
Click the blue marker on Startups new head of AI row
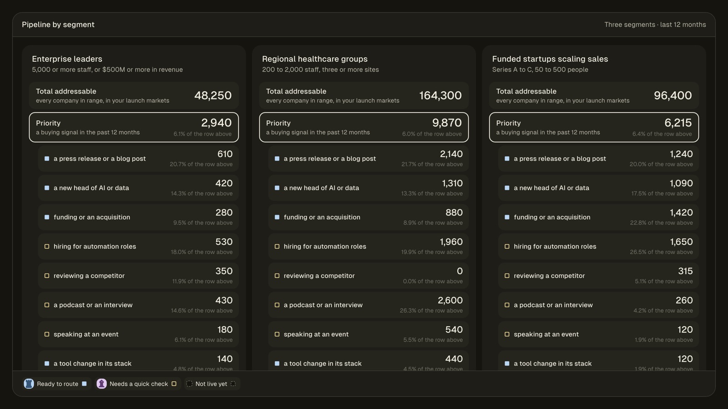(x=507, y=188)
